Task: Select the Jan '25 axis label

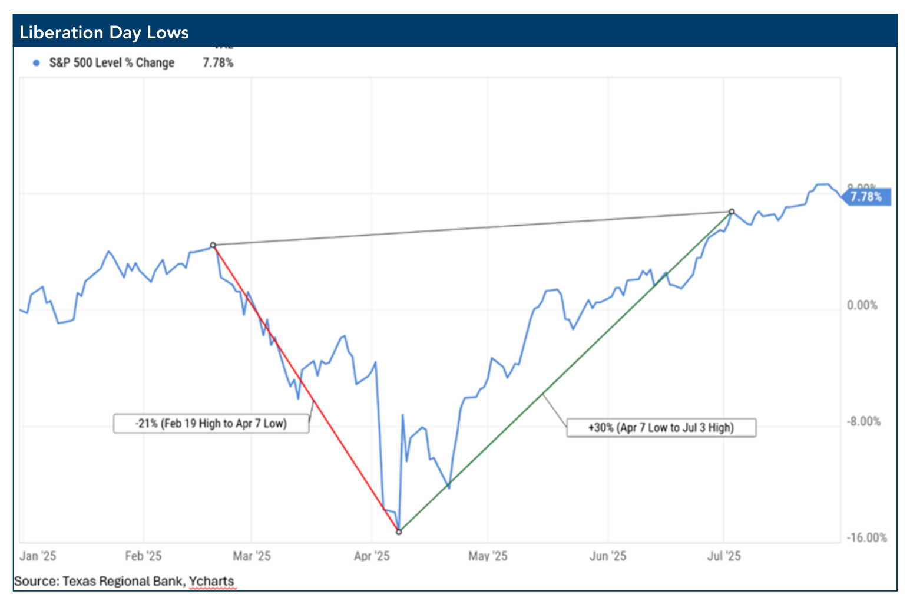Action: (x=38, y=556)
